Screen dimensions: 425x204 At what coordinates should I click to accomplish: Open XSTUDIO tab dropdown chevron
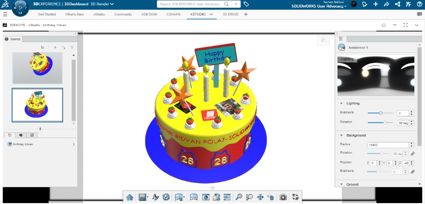click(211, 14)
